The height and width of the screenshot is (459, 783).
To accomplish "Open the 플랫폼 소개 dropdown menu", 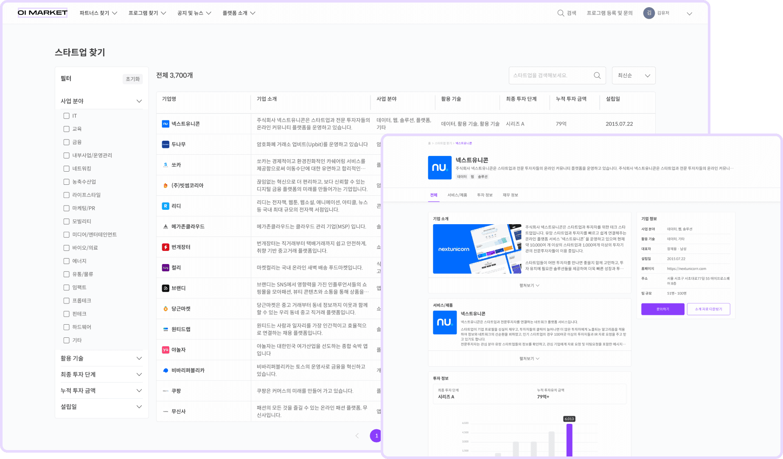I will pos(239,13).
